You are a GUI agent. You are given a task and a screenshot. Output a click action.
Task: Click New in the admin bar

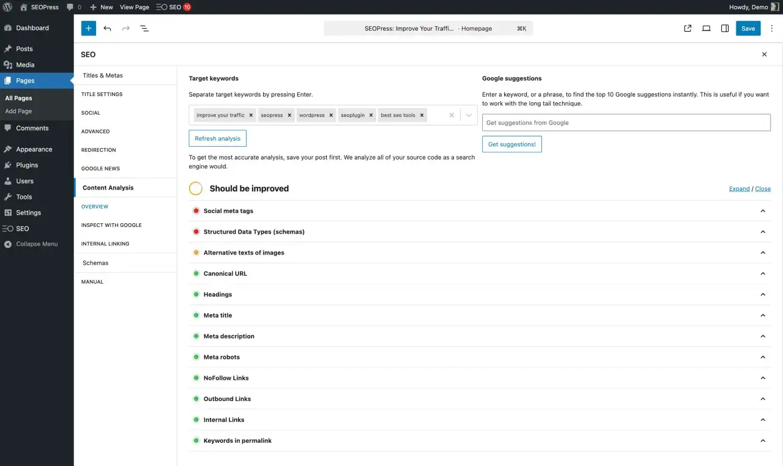[101, 7]
